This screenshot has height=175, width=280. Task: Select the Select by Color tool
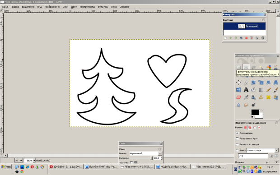coord(268,68)
